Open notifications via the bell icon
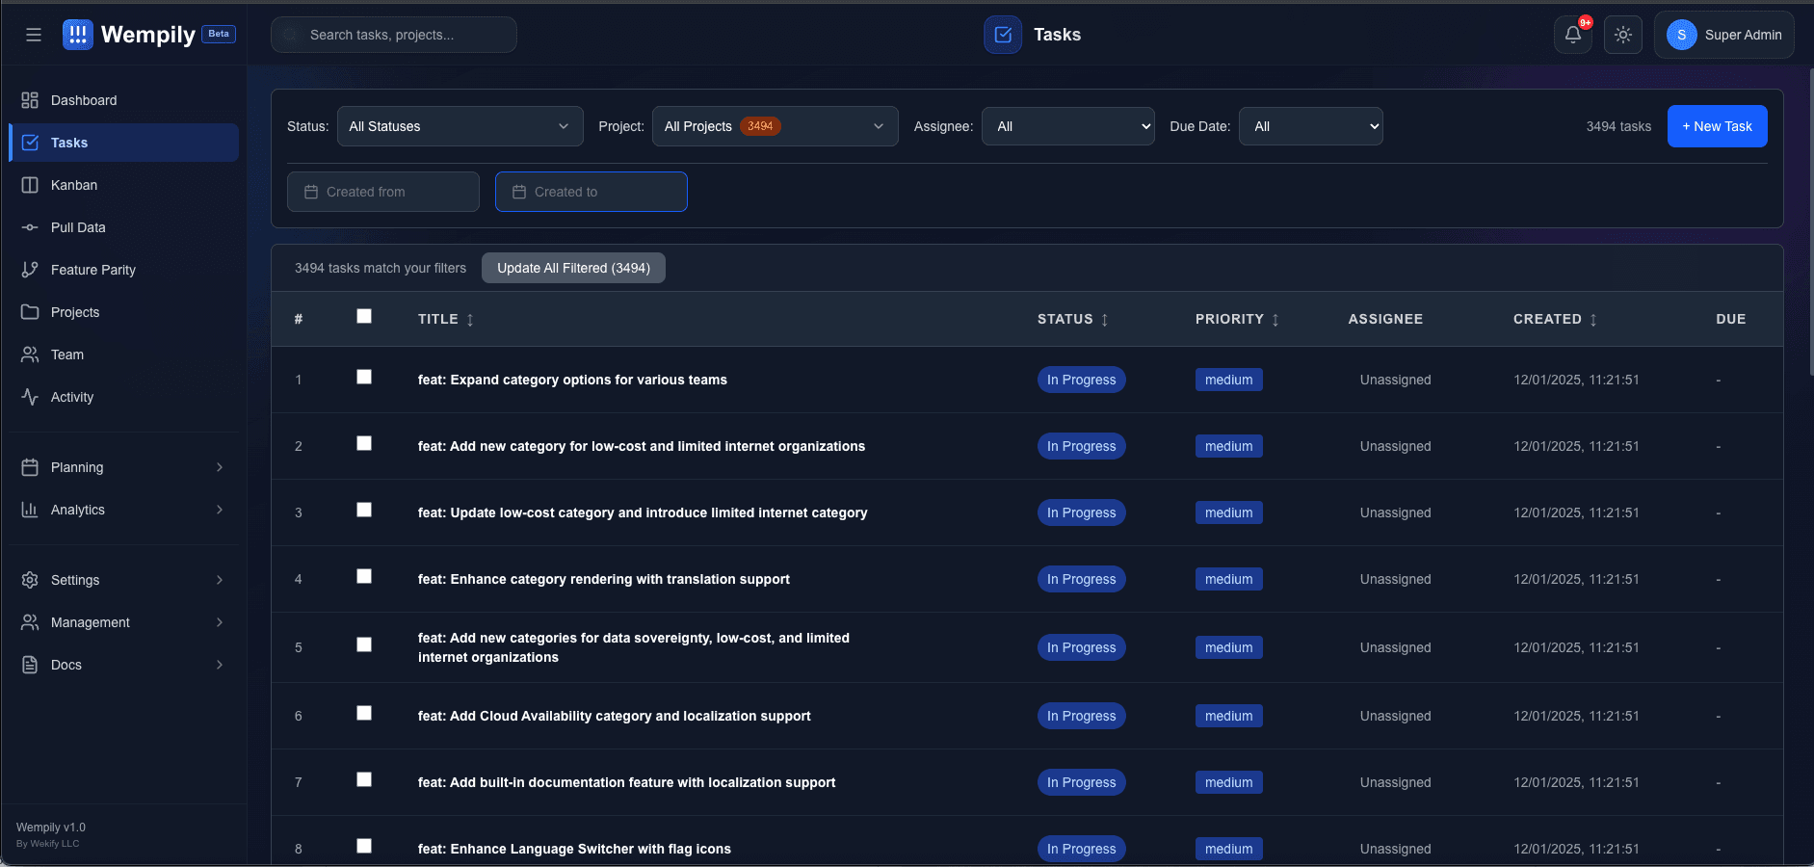 point(1572,35)
